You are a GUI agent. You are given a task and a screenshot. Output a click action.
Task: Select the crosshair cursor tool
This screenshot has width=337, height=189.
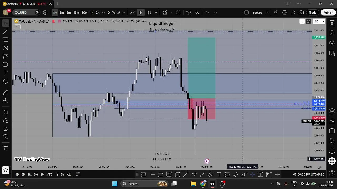6,23
